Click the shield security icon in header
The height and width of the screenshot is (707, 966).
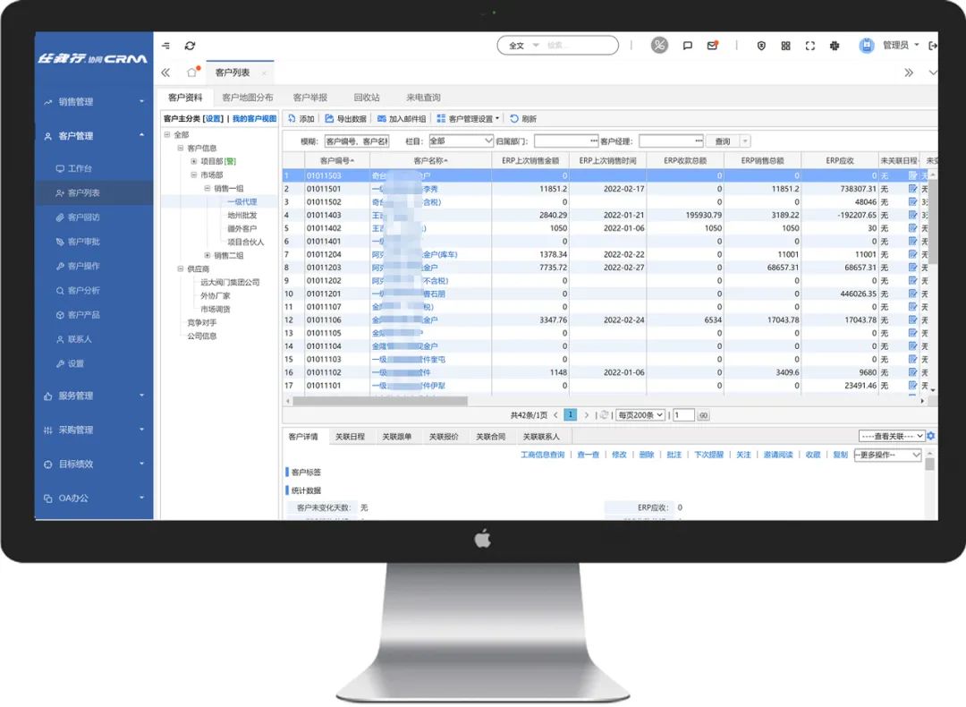(761, 46)
